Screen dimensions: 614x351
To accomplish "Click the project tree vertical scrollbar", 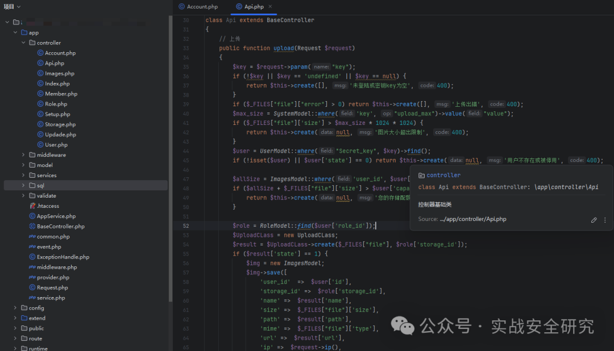I will [x=171, y=158].
